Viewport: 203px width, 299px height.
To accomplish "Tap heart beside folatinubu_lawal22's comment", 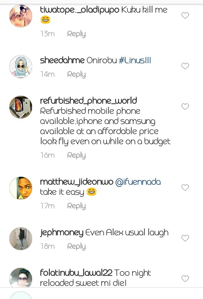I will 185,278.
